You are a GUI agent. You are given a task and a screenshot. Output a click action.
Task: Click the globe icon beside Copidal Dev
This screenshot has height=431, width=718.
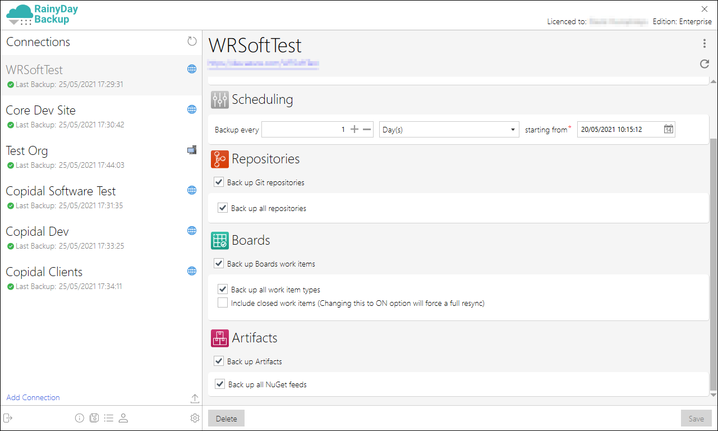pyautogui.click(x=192, y=231)
